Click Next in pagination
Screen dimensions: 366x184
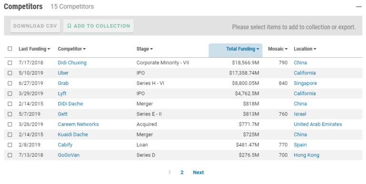tap(198, 173)
